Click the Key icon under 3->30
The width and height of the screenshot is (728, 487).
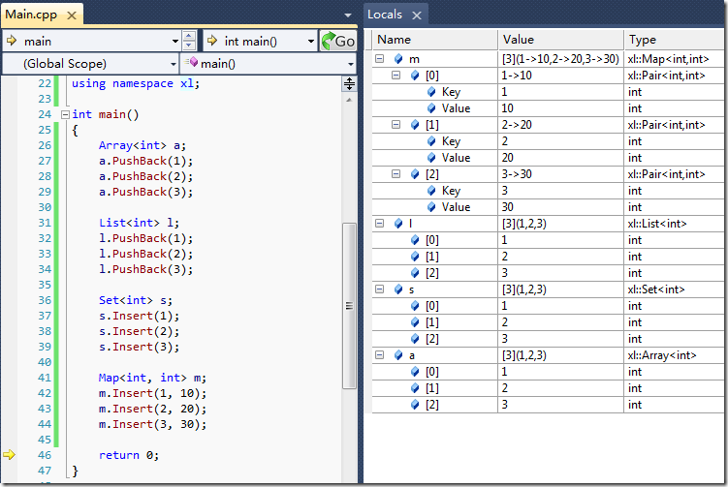click(x=431, y=191)
